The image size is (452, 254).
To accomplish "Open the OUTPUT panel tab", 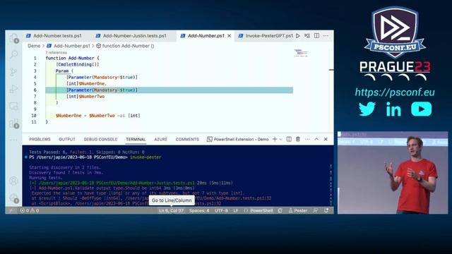I will (x=67, y=139).
